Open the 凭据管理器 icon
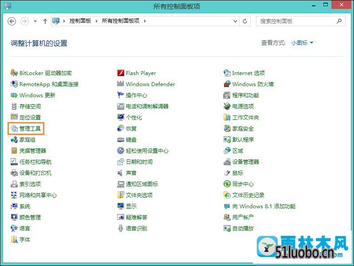Viewport: 354px width, 266px height. [14, 151]
